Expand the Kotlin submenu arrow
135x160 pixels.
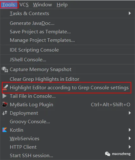pyautogui.click(x=130, y=130)
